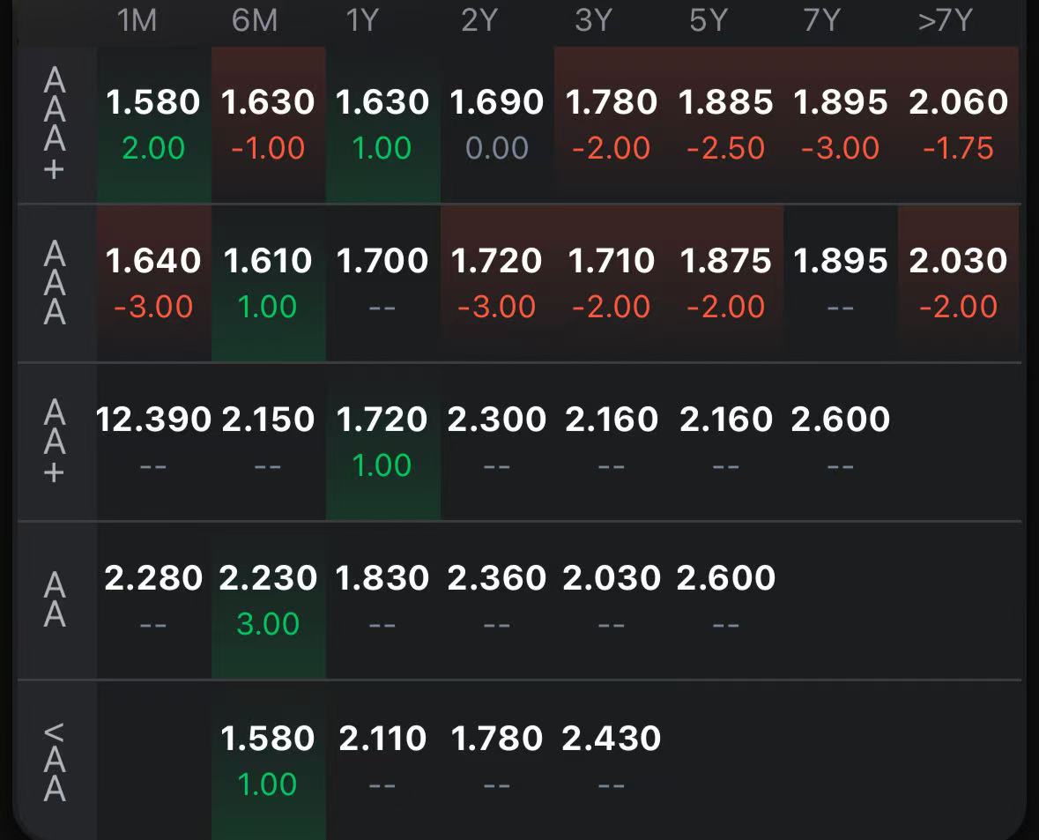
Task: Select AAA+ 7Y cell with -3.00 change
Action: coord(841,124)
